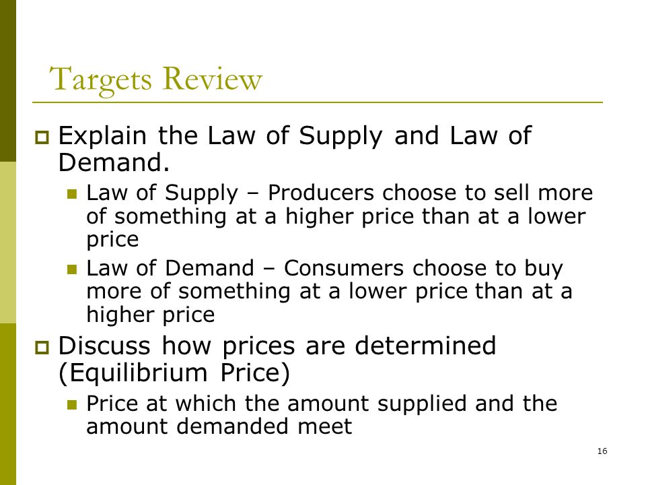The height and width of the screenshot is (485, 646).
Task: Click the olive green sidebar block at bottom
Action: [8, 404]
